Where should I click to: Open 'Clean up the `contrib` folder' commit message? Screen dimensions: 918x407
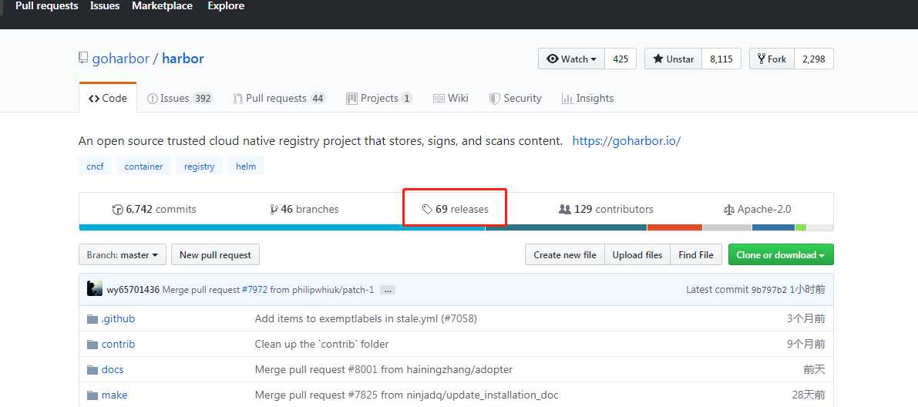[x=321, y=345]
